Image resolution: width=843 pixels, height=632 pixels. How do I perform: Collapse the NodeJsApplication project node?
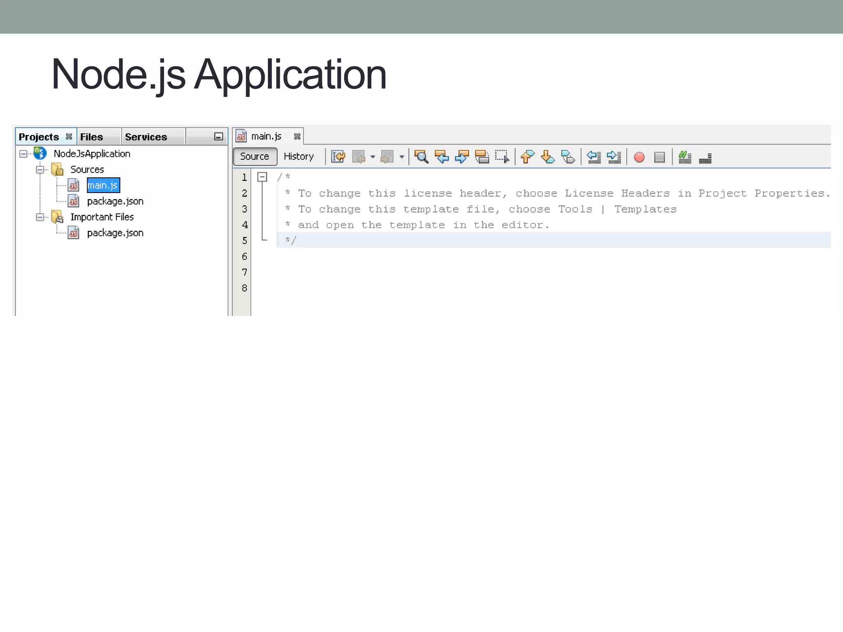click(x=23, y=153)
